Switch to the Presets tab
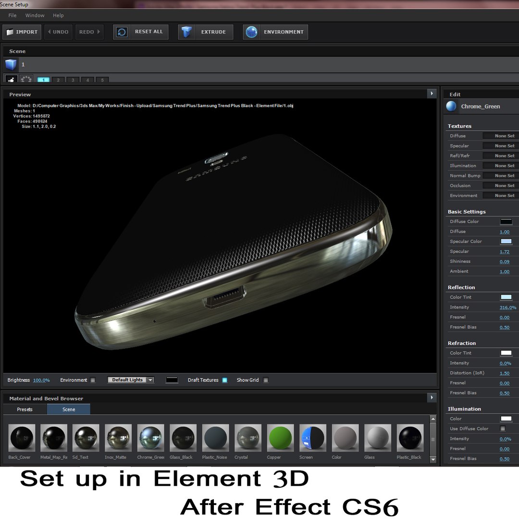Viewport: 519px width, 519px height. point(25,409)
